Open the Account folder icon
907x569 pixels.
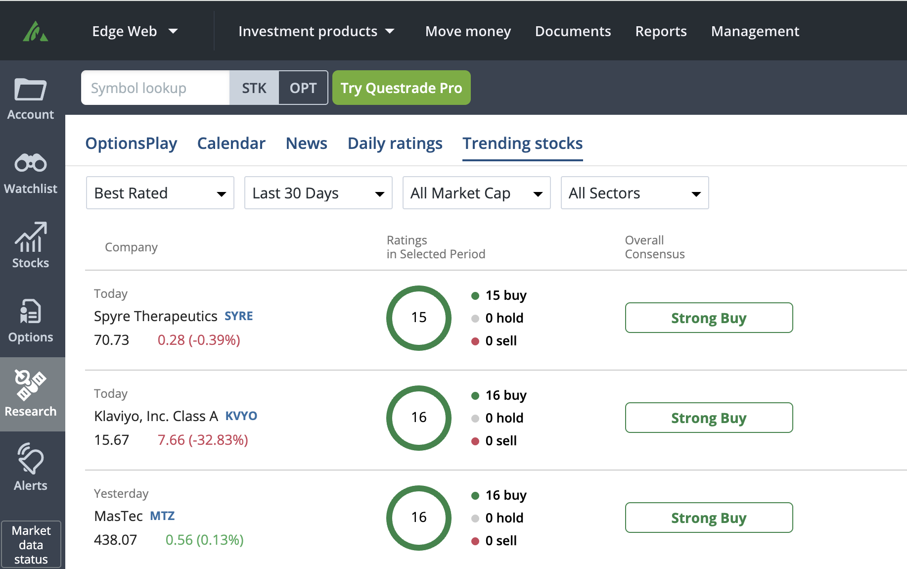(x=30, y=90)
